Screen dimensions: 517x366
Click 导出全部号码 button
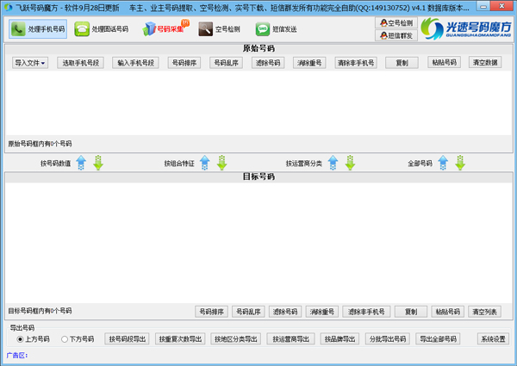[441, 339]
